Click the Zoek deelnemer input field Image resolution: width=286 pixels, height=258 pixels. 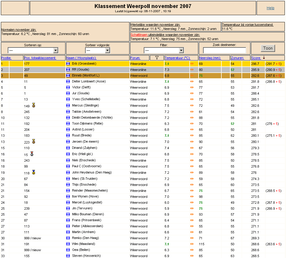pyautogui.click(x=225, y=50)
